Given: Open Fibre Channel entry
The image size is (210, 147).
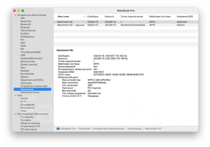Looking at the screenshot, I should [28, 30].
